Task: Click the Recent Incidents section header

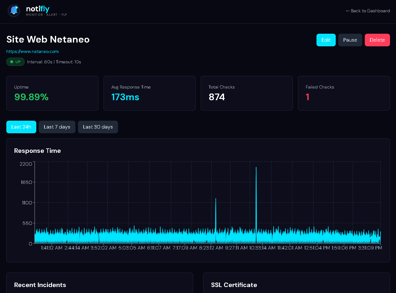Action: point(40,285)
